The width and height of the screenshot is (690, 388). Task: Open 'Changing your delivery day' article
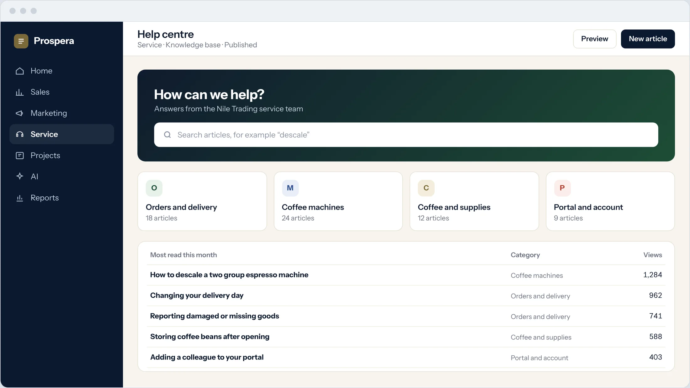pyautogui.click(x=197, y=295)
